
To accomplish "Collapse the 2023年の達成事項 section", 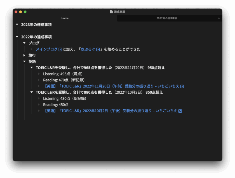I will point(17,25).
